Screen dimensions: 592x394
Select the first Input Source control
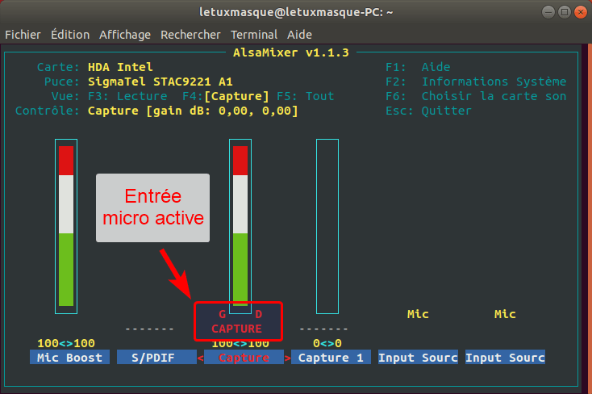pyautogui.click(x=418, y=358)
